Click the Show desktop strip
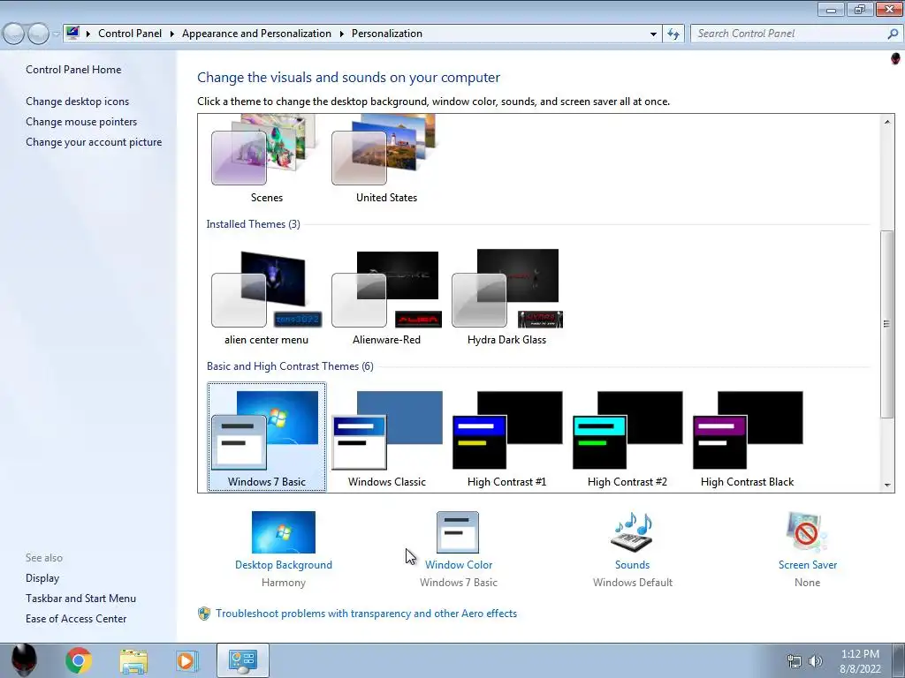Screen dimensions: 905x678 coord(898,660)
